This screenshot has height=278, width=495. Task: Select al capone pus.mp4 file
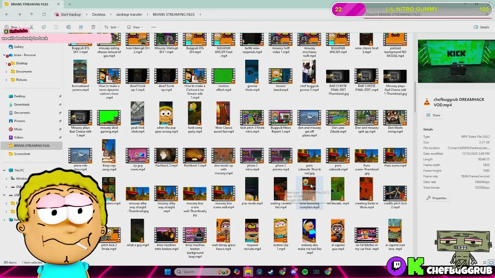[x=338, y=235]
